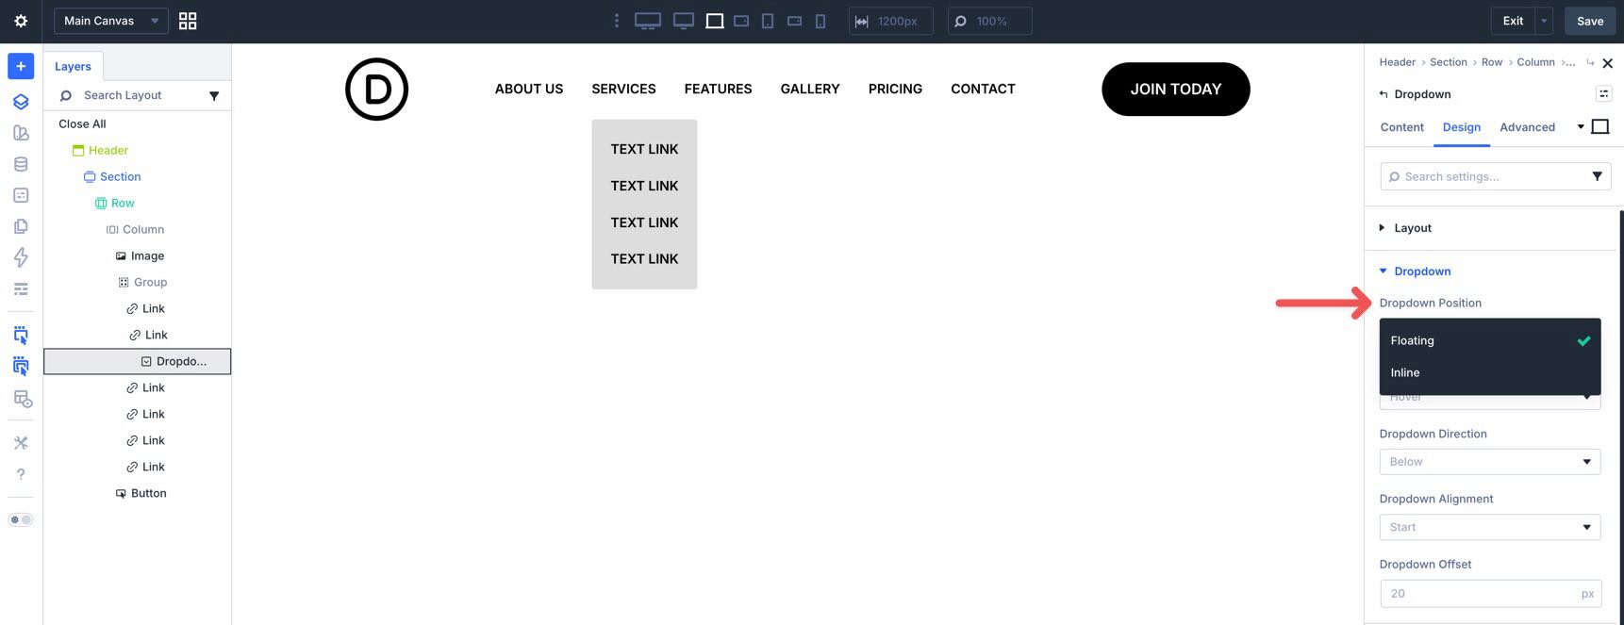The width and height of the screenshot is (1624, 625).
Task: Open the shapes icon below Layers icon
Action: (21, 133)
